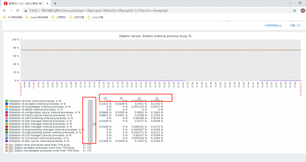
Task: Close the Zabbix browser tab
Action: pos(48,3)
